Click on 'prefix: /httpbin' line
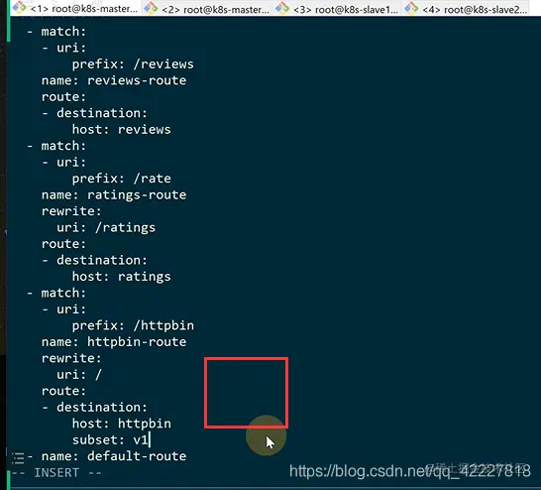This screenshot has width=541, height=490. 133,325
